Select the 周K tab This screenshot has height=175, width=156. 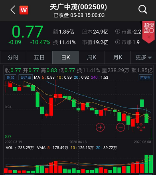coord(91,58)
